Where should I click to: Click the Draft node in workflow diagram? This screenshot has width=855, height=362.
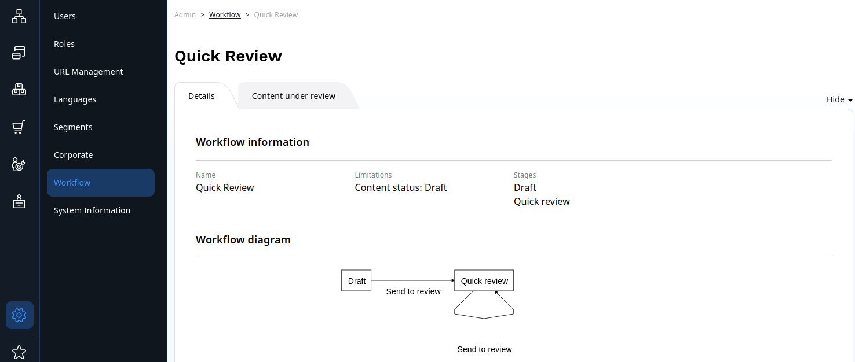point(356,280)
